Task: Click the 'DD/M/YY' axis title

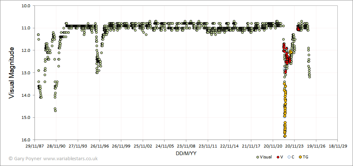Action: pyautogui.click(x=186, y=153)
